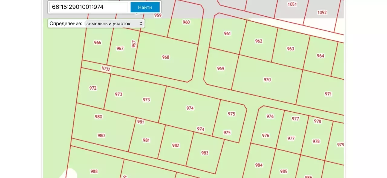This screenshot has width=387, height=178.
Task: Focus the cadastral number input field
Action: [89, 7]
